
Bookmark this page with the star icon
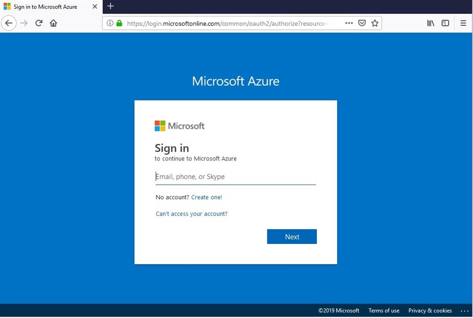click(x=375, y=23)
